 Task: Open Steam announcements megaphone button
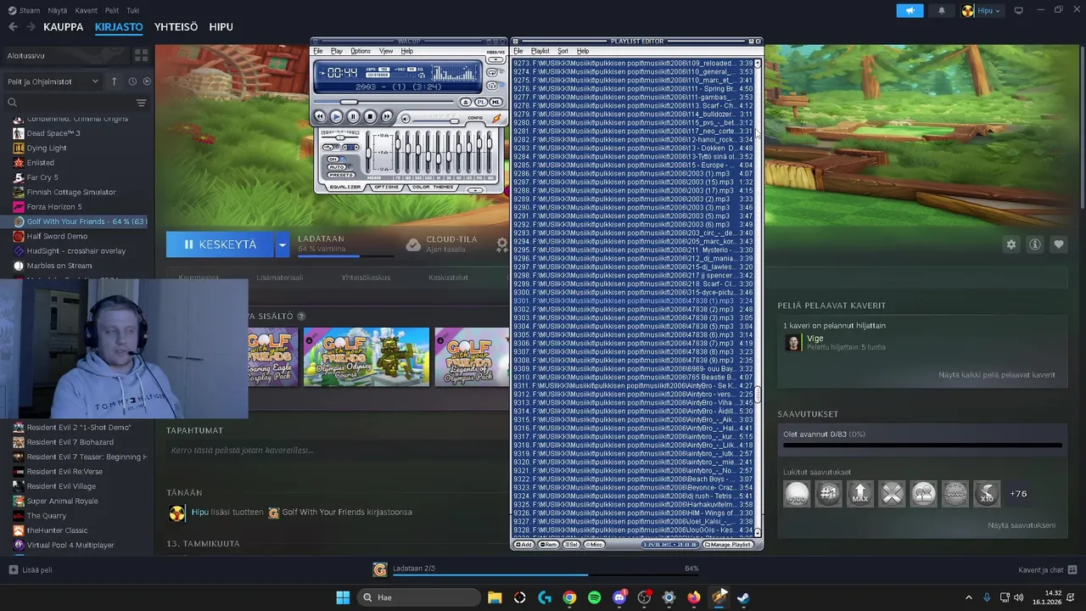pyautogui.click(x=910, y=11)
